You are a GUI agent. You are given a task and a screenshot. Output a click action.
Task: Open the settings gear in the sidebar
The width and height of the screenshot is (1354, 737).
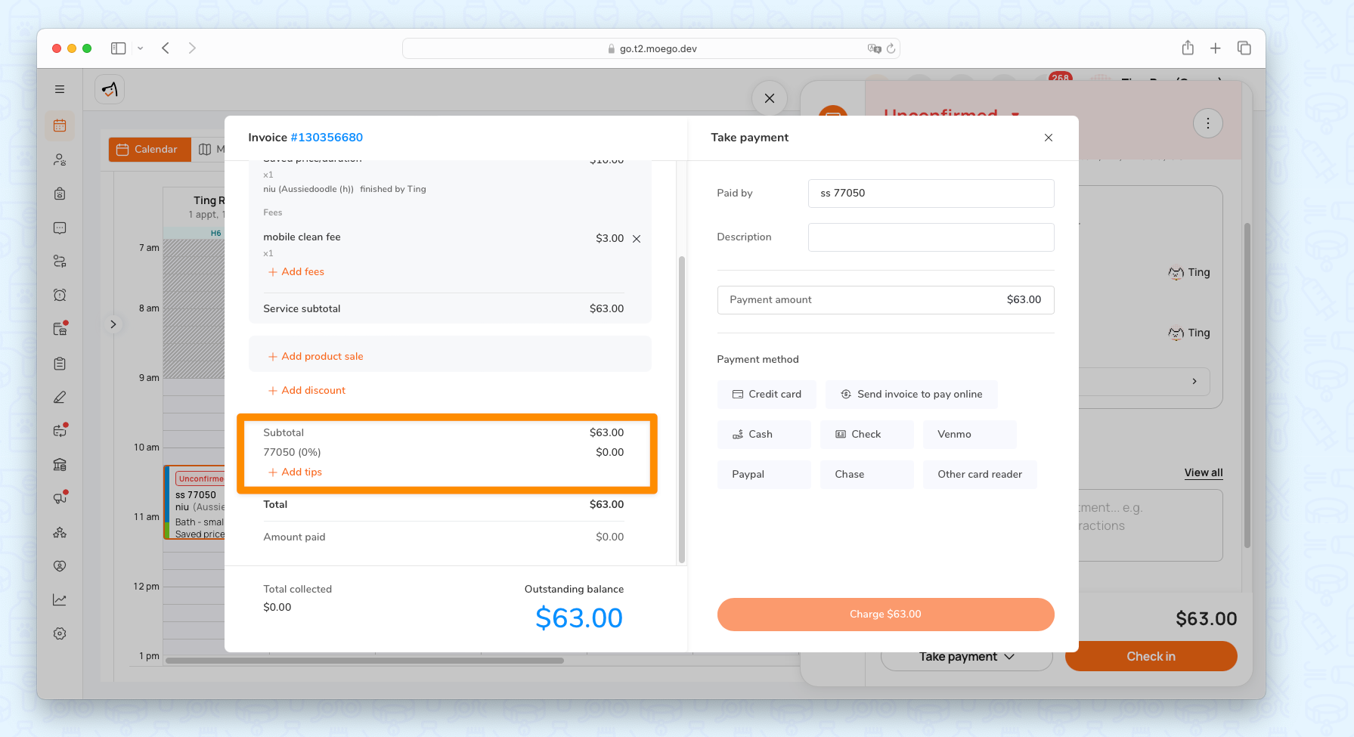click(60, 633)
